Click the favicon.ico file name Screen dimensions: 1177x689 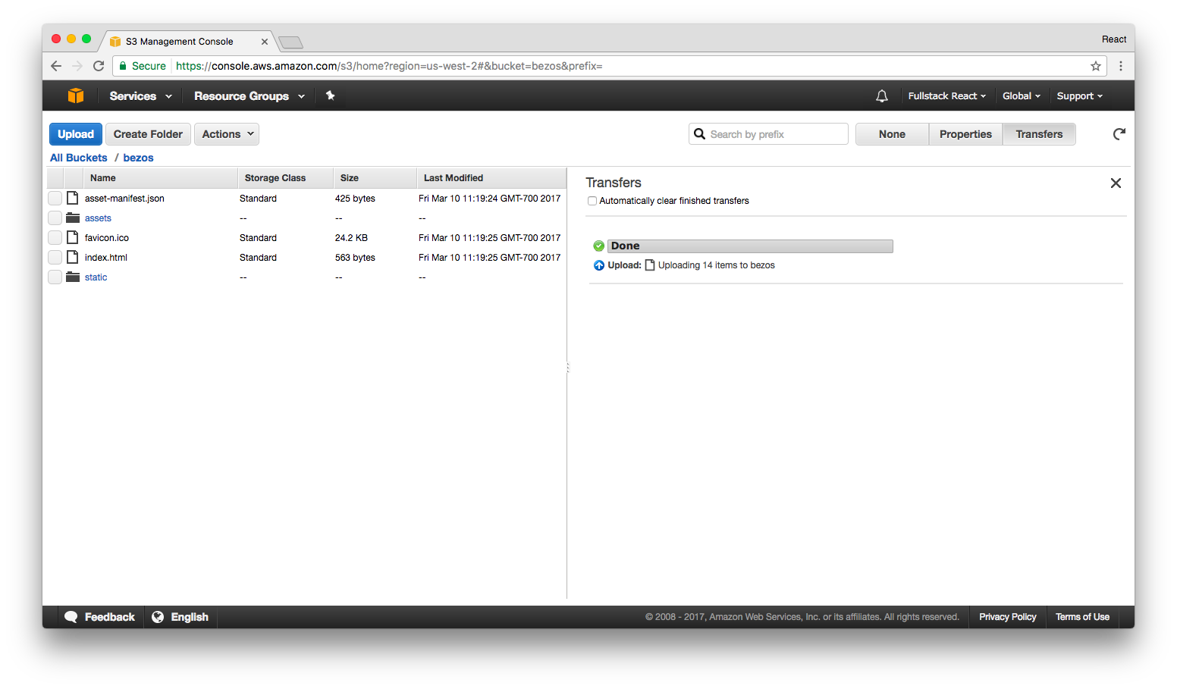coord(107,238)
